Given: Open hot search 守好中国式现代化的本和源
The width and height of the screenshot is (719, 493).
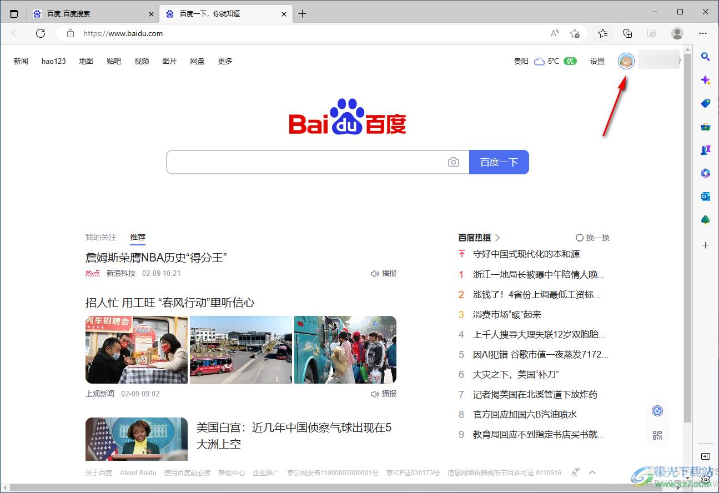Looking at the screenshot, I should pos(526,254).
